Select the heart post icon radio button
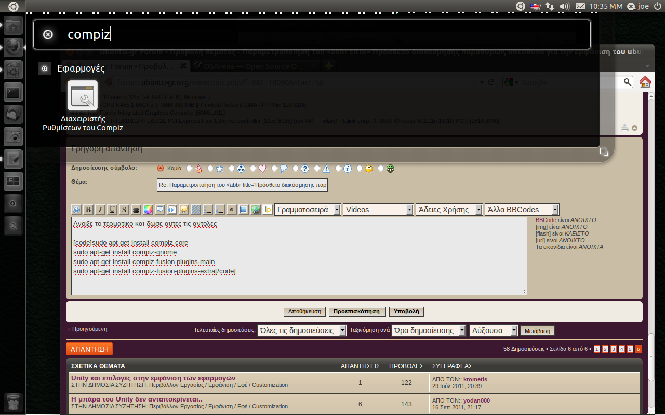 click(x=253, y=168)
